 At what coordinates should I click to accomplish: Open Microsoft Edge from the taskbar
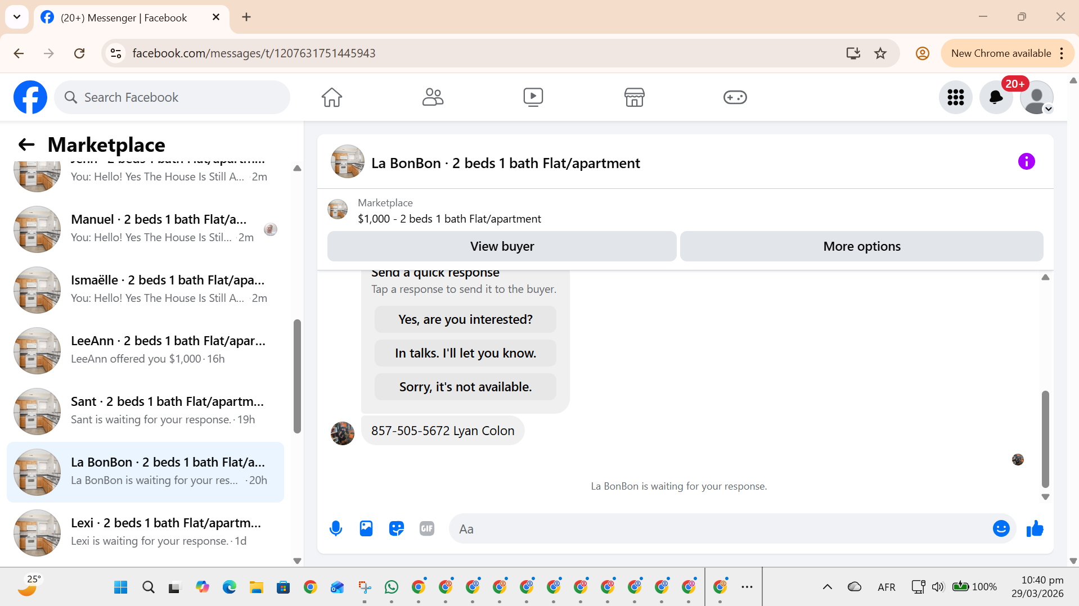click(229, 587)
